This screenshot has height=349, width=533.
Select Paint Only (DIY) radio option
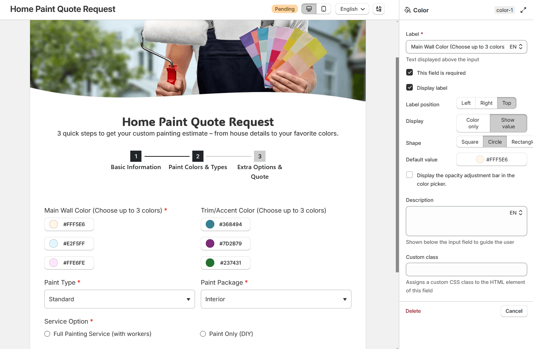203,334
